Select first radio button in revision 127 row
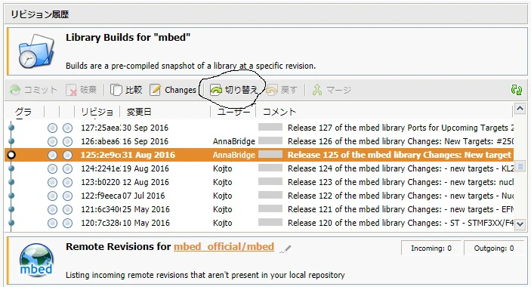Image resolution: width=531 pixels, height=287 pixels. (52, 128)
